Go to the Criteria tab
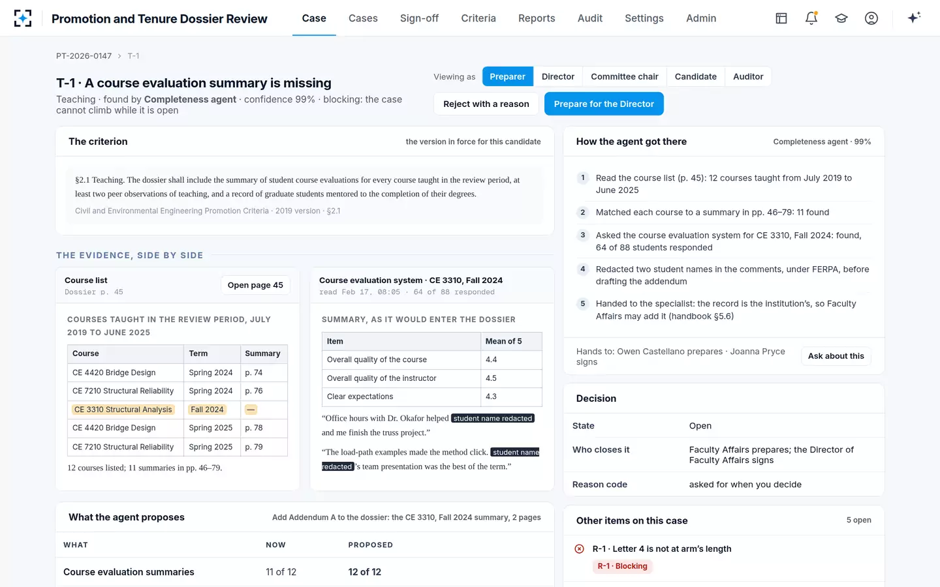Viewport: 940px width, 587px height. pyautogui.click(x=478, y=18)
